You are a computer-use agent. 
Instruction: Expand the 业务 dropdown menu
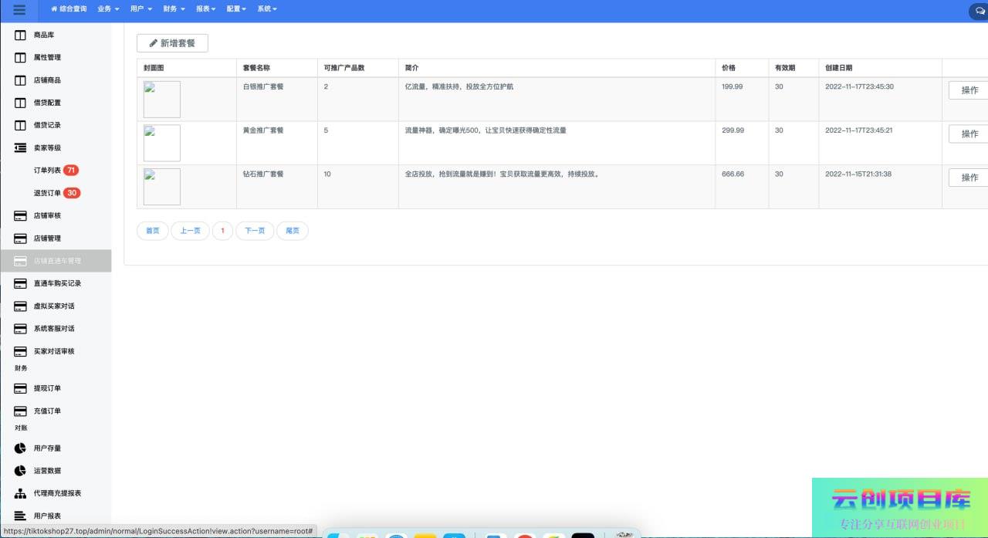pos(108,9)
